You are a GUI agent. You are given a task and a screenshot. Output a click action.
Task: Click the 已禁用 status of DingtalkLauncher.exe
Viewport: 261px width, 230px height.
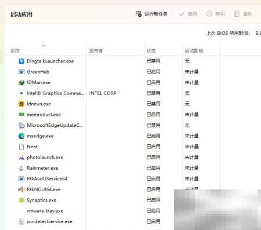[x=153, y=61]
